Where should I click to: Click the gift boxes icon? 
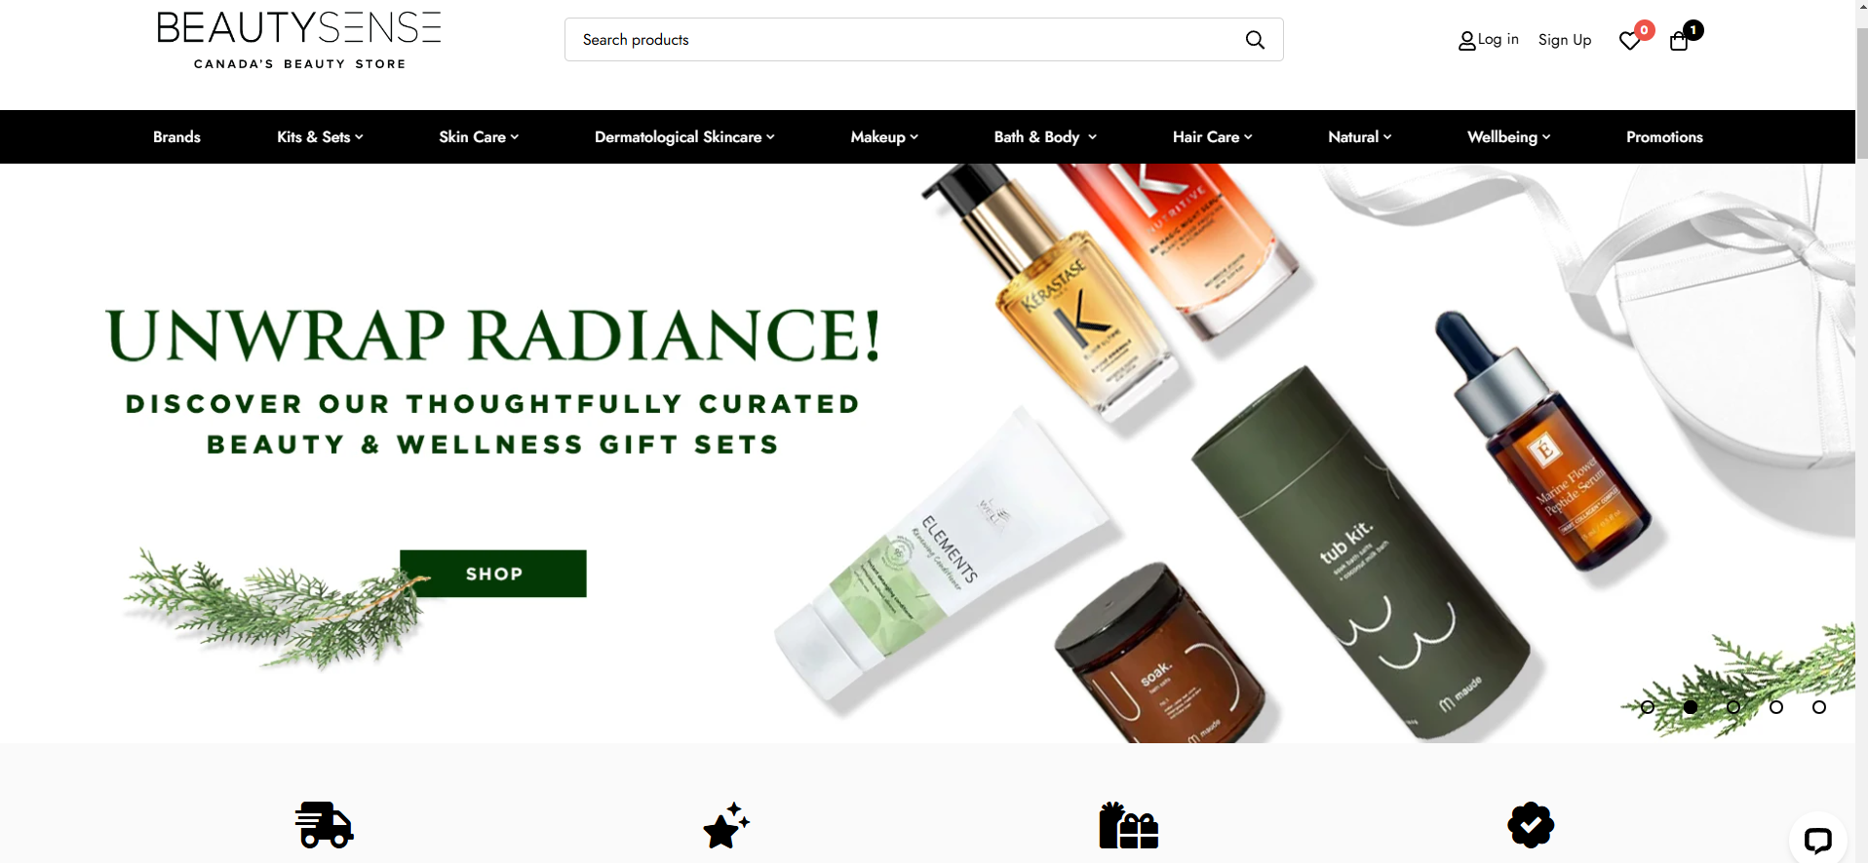click(1129, 825)
